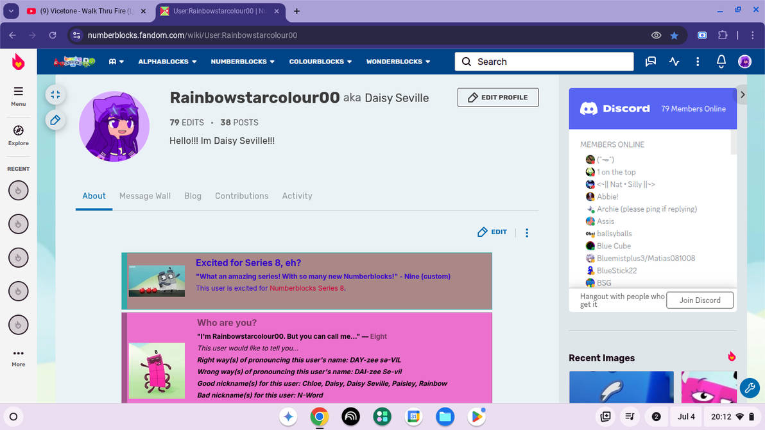The image size is (765, 430).
Task: Click the floating pencil edit icon
Action: (55, 120)
